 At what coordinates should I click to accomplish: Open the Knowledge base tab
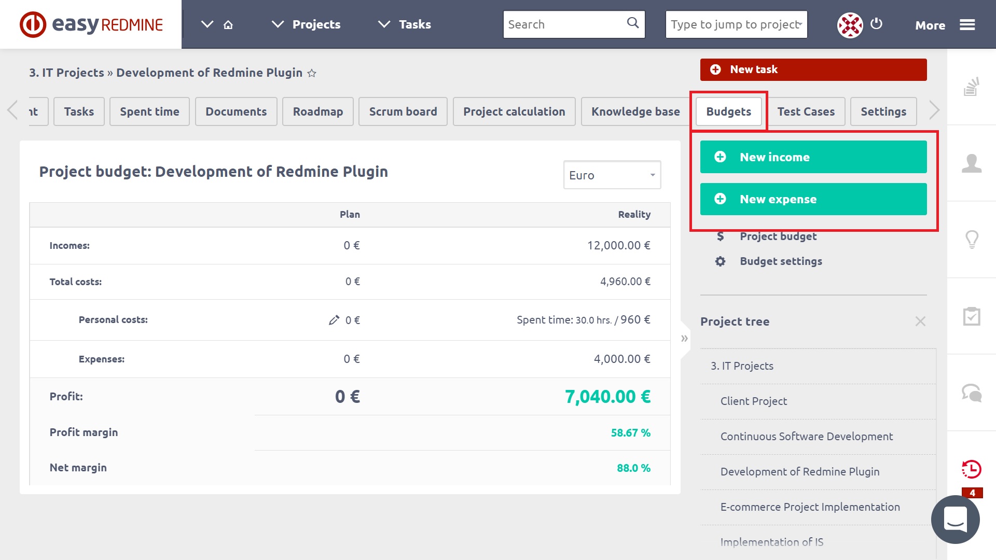coord(635,111)
